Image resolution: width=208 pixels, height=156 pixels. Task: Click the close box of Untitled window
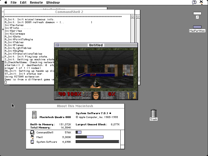tap(58, 45)
